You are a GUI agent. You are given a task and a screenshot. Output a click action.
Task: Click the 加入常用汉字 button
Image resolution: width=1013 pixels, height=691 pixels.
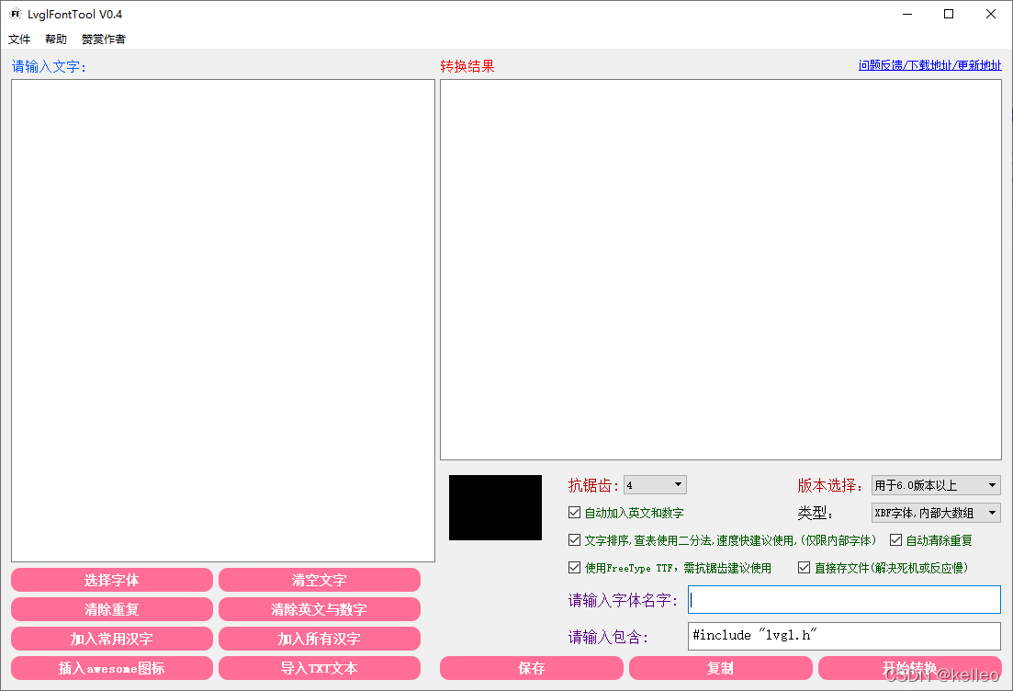point(112,639)
